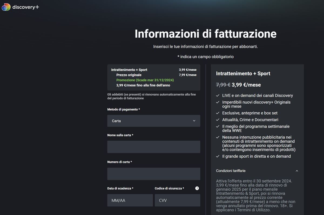Image resolution: width=324 pixels, height=215 pixels.
Task: Focus the Nome sulla carta field
Action: pyautogui.click(x=154, y=147)
